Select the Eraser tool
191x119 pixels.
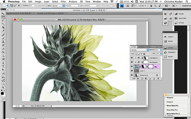tap(3, 49)
